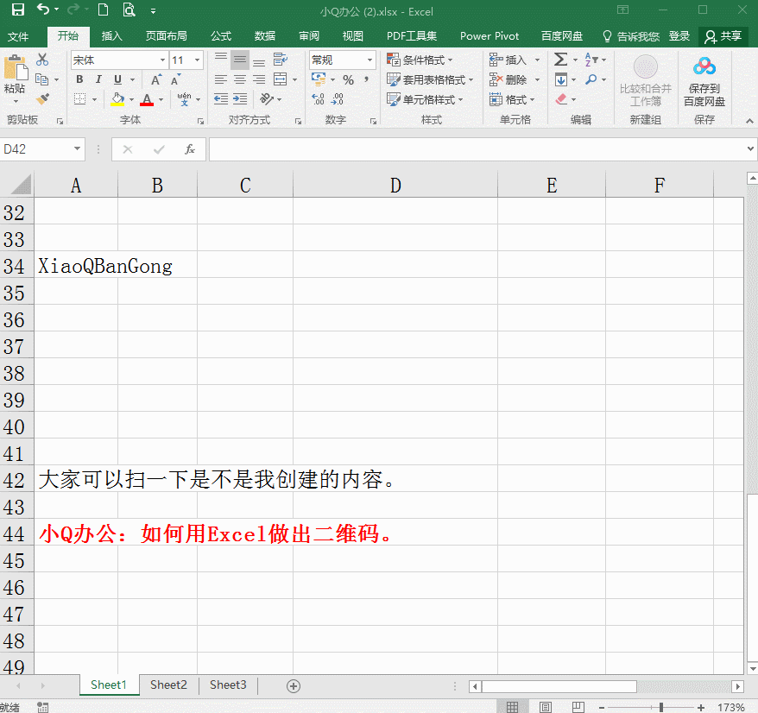Increase font size with larger A icon
758x713 pixels.
click(155, 79)
